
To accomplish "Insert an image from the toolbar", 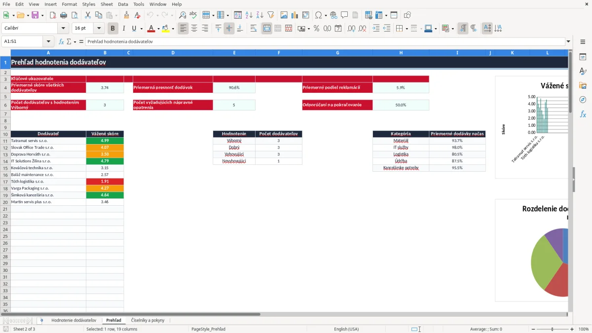I will coord(284,15).
